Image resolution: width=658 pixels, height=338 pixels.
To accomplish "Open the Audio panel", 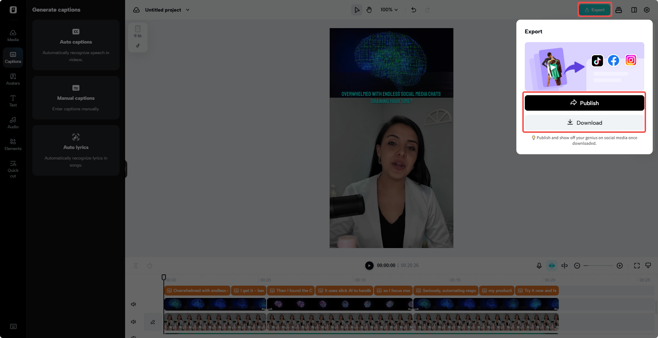I will 13,123.
